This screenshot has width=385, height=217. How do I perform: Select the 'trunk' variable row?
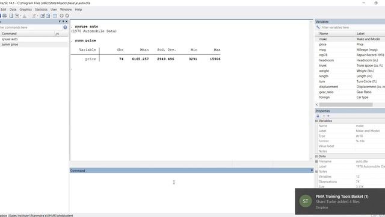(x=350, y=66)
